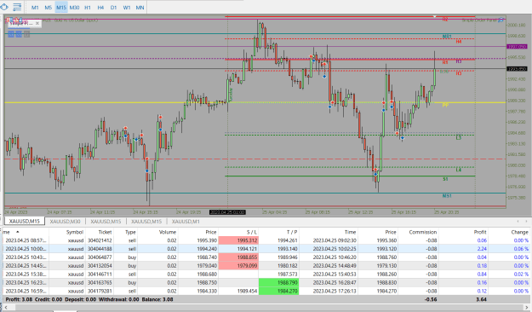
Task: Select the teal MS1 level label
Action: [x=447, y=196]
